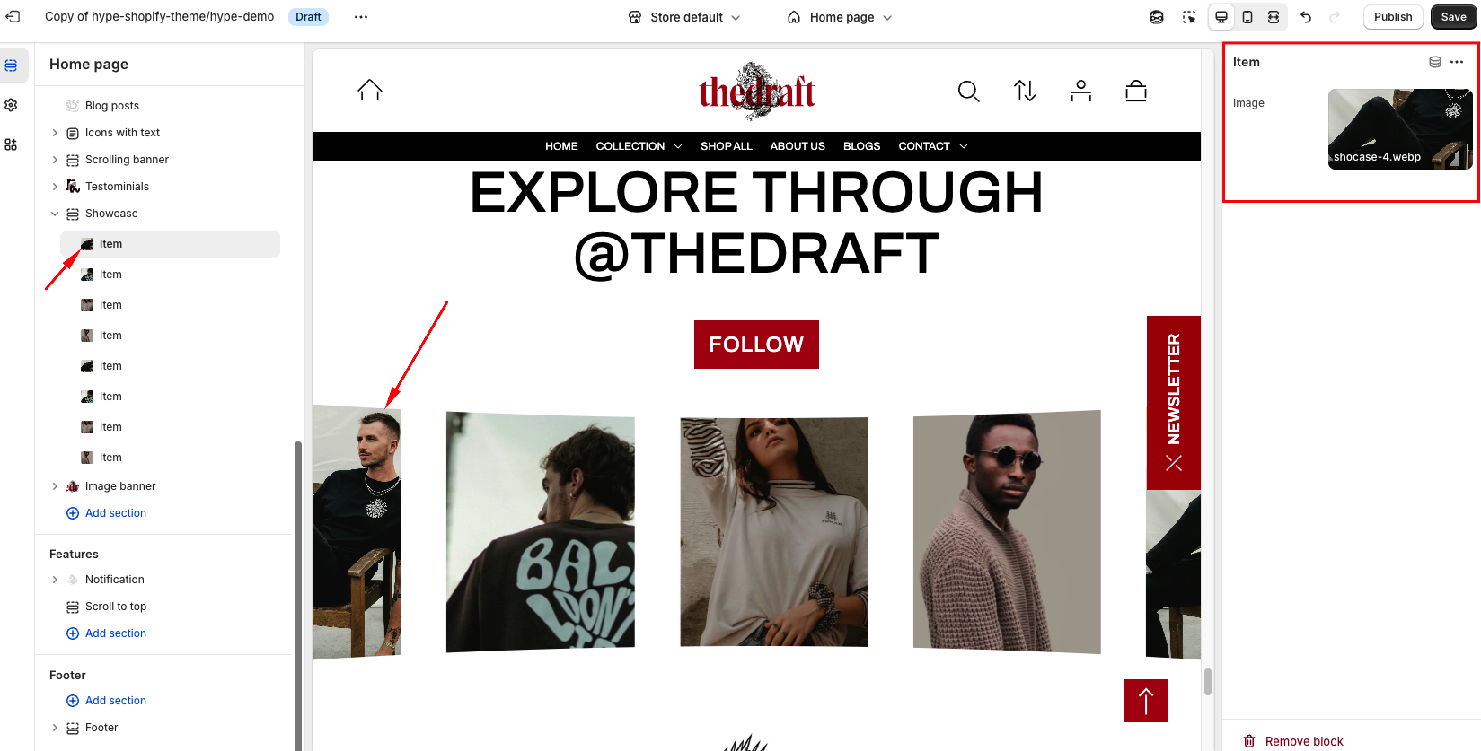Collapse the Showcase section
Image resolution: width=1481 pixels, height=751 pixels.
pos(55,214)
